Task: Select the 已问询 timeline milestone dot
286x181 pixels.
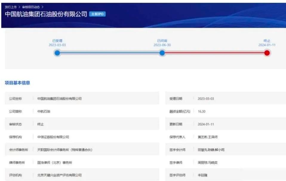Action: (x=162, y=53)
